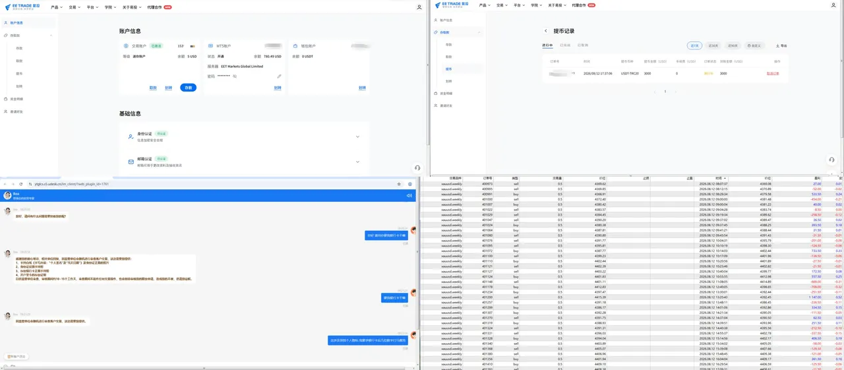The width and height of the screenshot is (844, 370).
Task: Expand the 身份认证 section chevron
Action: [357, 137]
